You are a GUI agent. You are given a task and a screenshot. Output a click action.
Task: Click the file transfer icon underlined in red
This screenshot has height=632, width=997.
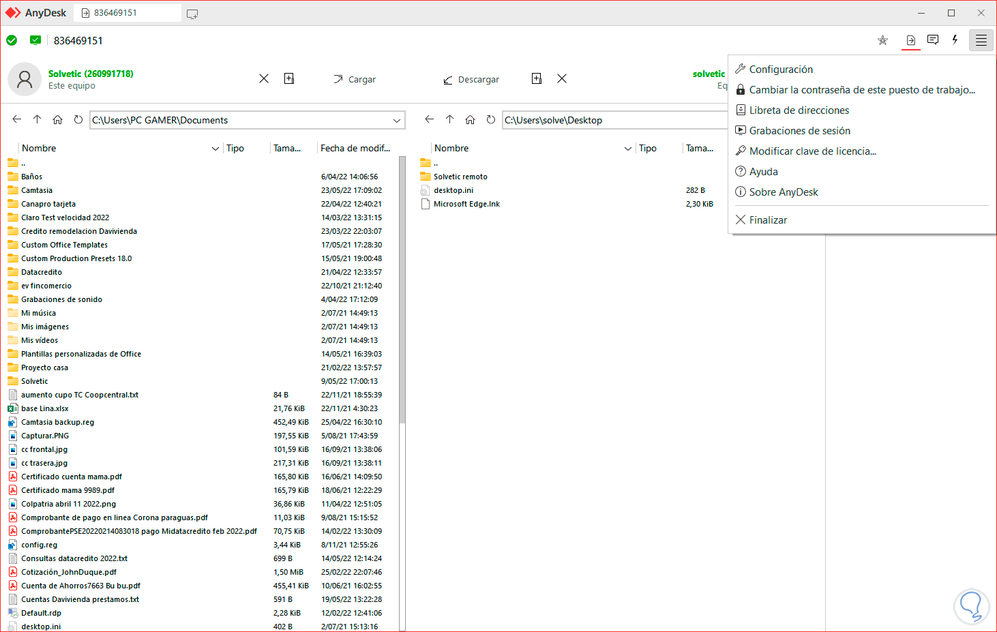point(910,41)
